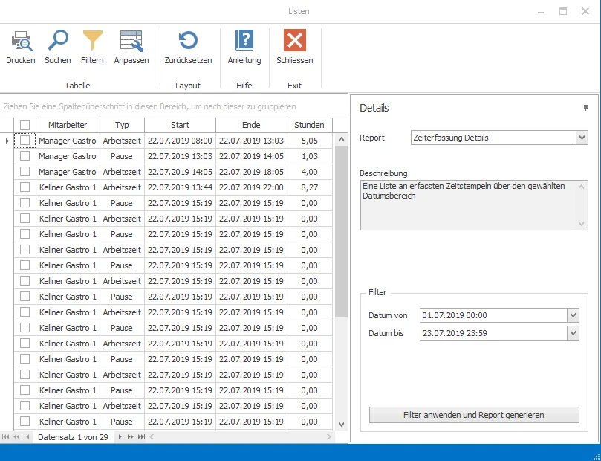Select the Layout group label
The width and height of the screenshot is (601, 461).
[x=188, y=86]
